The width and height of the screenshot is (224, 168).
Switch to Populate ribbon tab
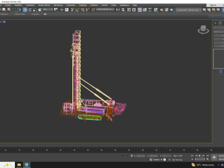[x=35, y=14]
